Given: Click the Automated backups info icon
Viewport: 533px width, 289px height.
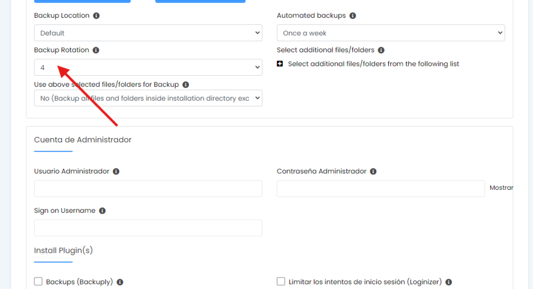Looking at the screenshot, I should (353, 16).
